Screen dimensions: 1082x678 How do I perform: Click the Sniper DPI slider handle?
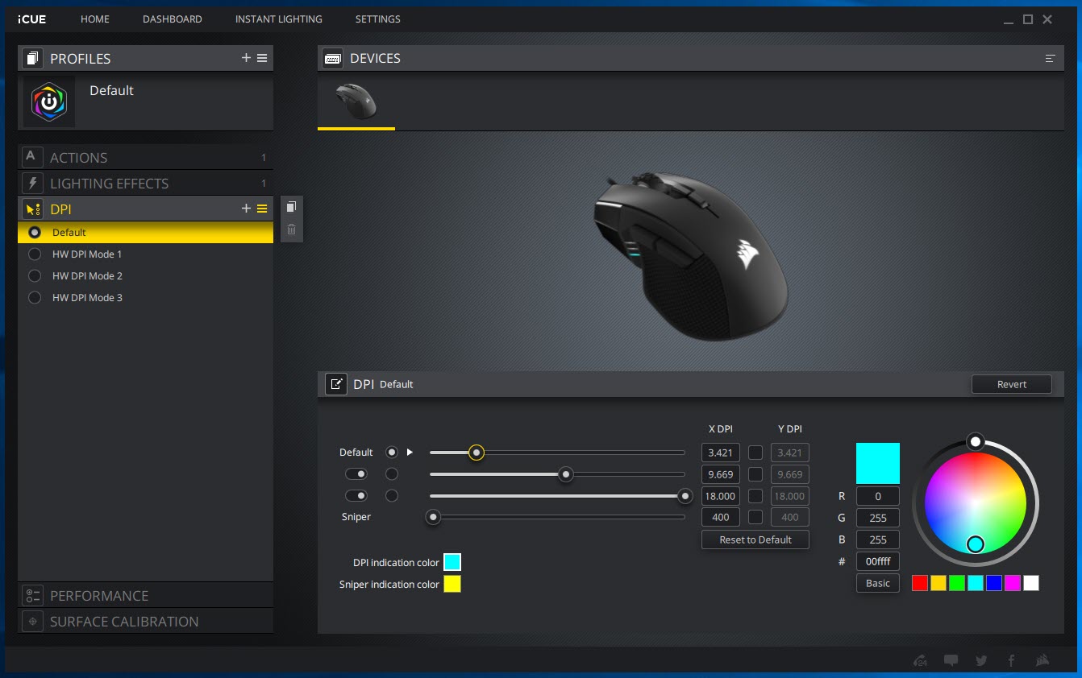click(x=434, y=517)
